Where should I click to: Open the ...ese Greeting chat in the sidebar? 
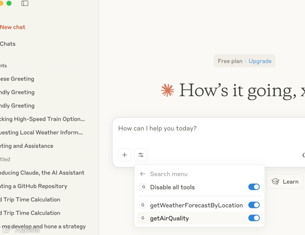point(17,79)
